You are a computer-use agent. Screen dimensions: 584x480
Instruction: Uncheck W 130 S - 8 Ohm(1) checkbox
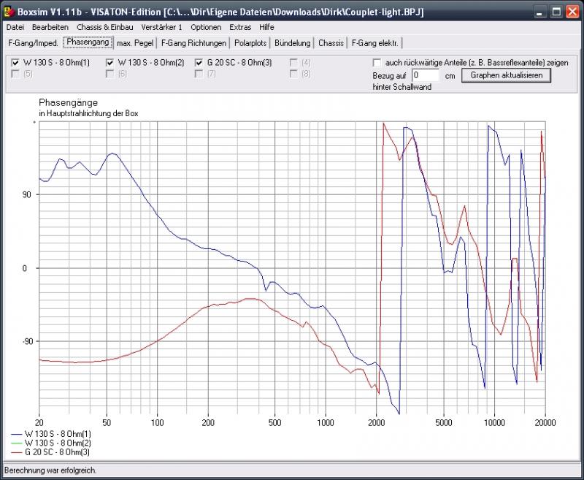point(15,63)
